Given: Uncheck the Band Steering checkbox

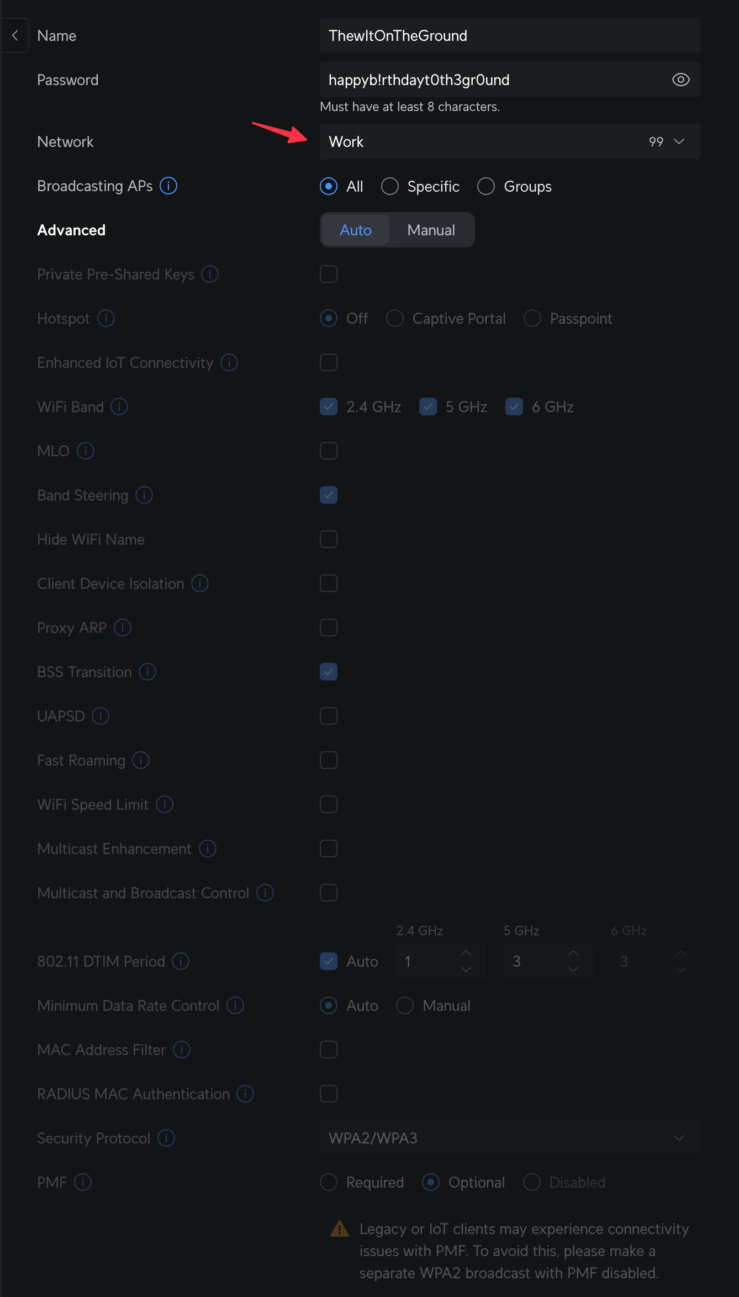Looking at the screenshot, I should [x=329, y=495].
